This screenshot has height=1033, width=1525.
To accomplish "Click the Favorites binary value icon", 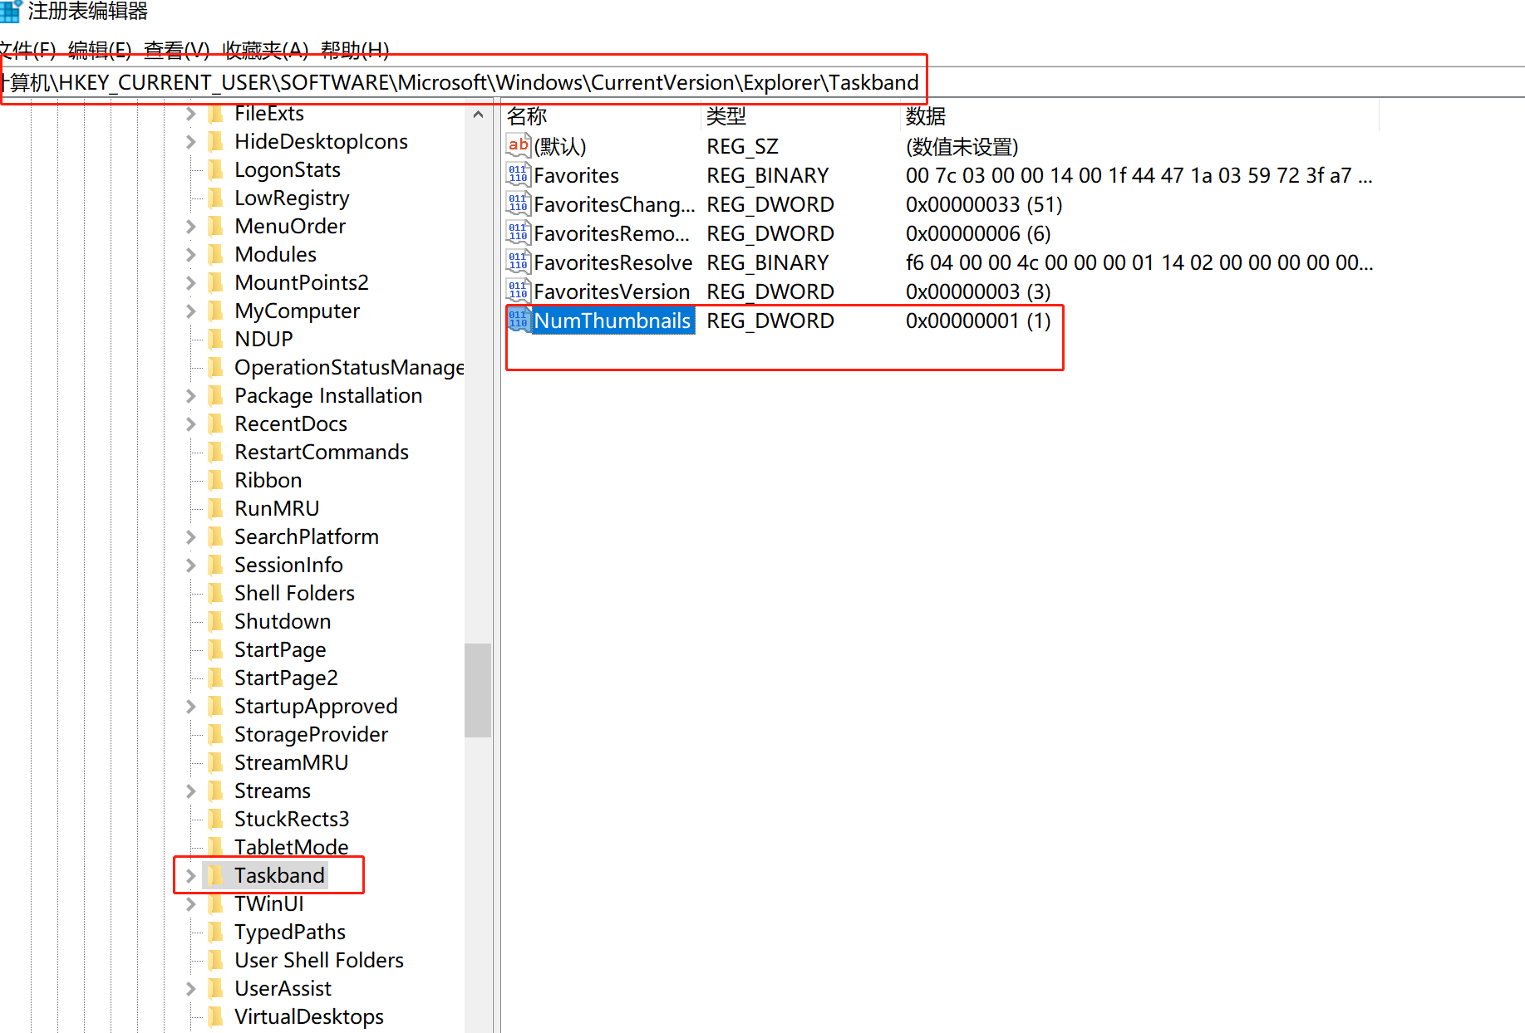I will pos(518,174).
